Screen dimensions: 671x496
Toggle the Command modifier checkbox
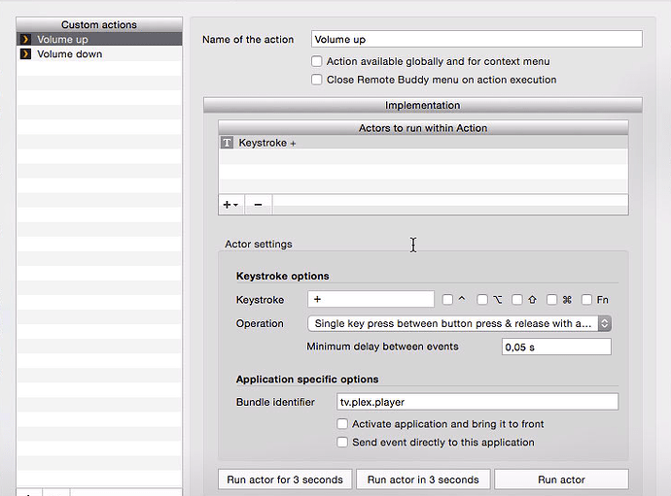point(552,300)
